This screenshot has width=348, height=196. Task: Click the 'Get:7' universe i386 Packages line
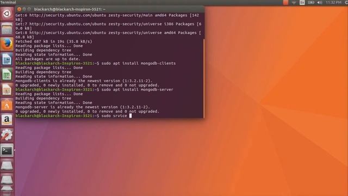[108, 26]
